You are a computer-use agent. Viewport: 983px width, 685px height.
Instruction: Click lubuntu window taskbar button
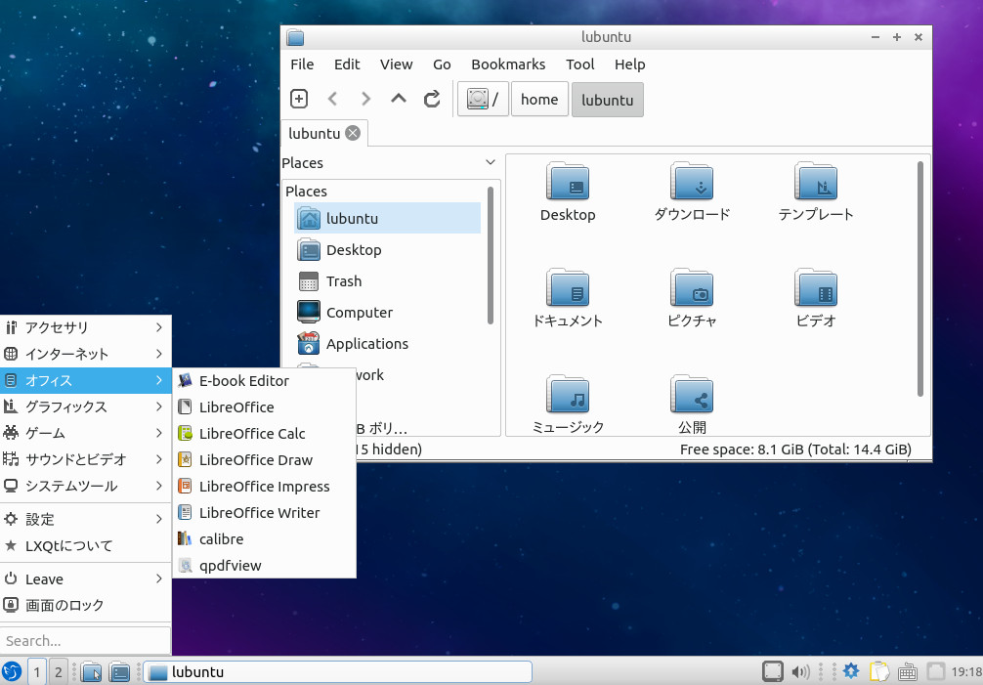coord(338,672)
